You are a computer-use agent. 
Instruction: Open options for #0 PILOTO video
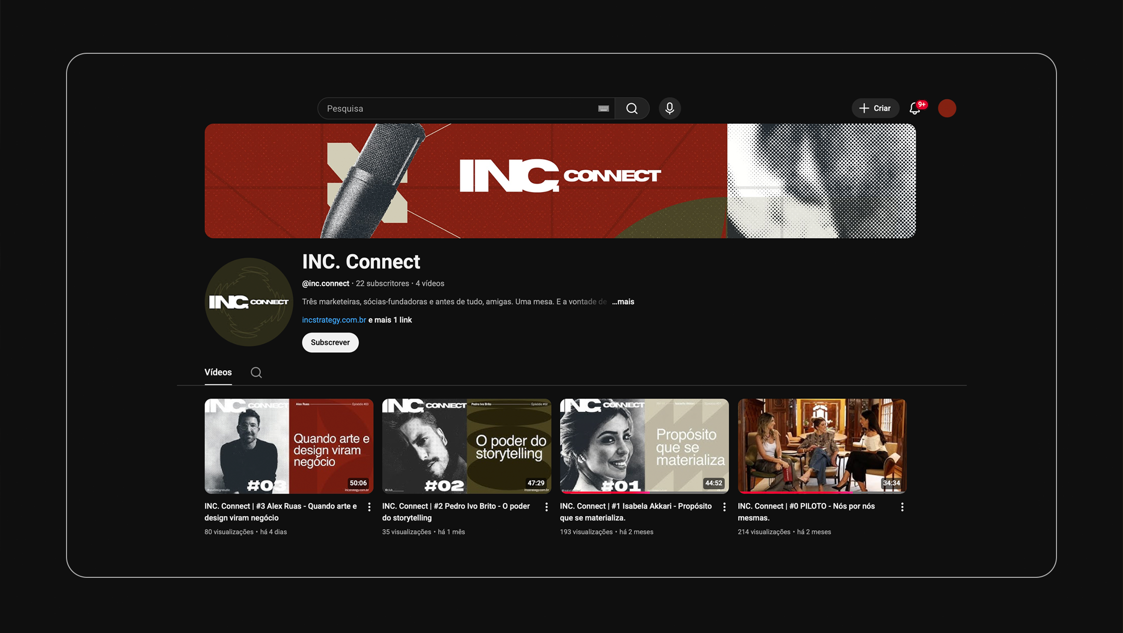(902, 507)
